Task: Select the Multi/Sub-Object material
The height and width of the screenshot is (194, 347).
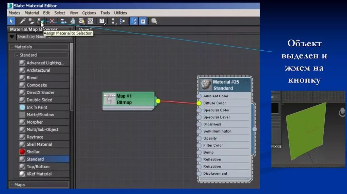Action: [44, 129]
